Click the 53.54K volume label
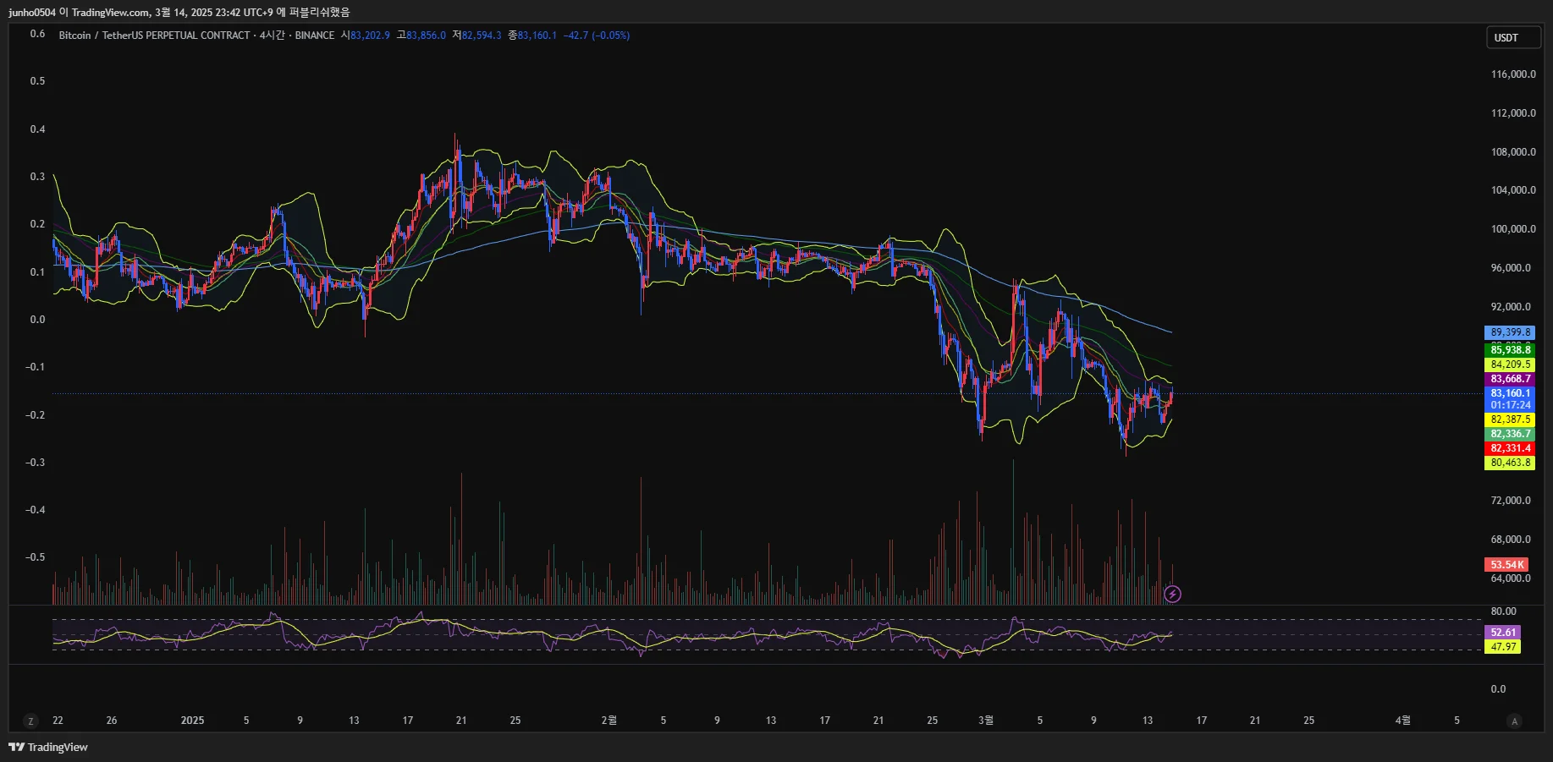This screenshot has height=762, width=1553. [1506, 565]
